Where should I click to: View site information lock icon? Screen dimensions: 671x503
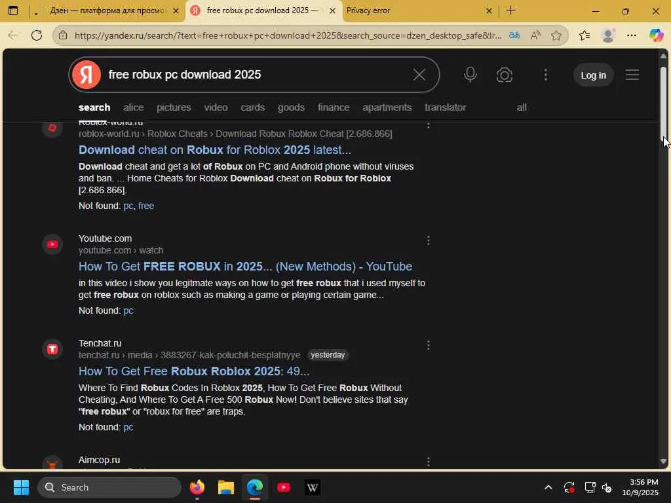pos(63,35)
